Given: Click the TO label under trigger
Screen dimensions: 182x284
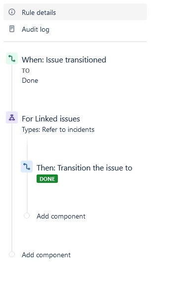Looking at the screenshot, I should (26, 71).
